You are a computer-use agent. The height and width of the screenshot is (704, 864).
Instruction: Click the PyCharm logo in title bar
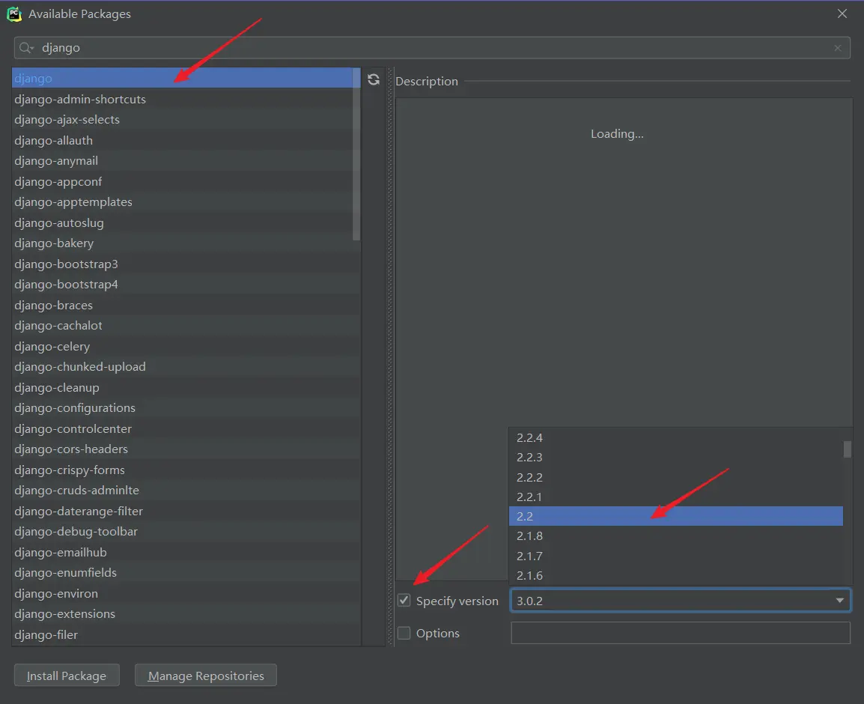pyautogui.click(x=14, y=13)
